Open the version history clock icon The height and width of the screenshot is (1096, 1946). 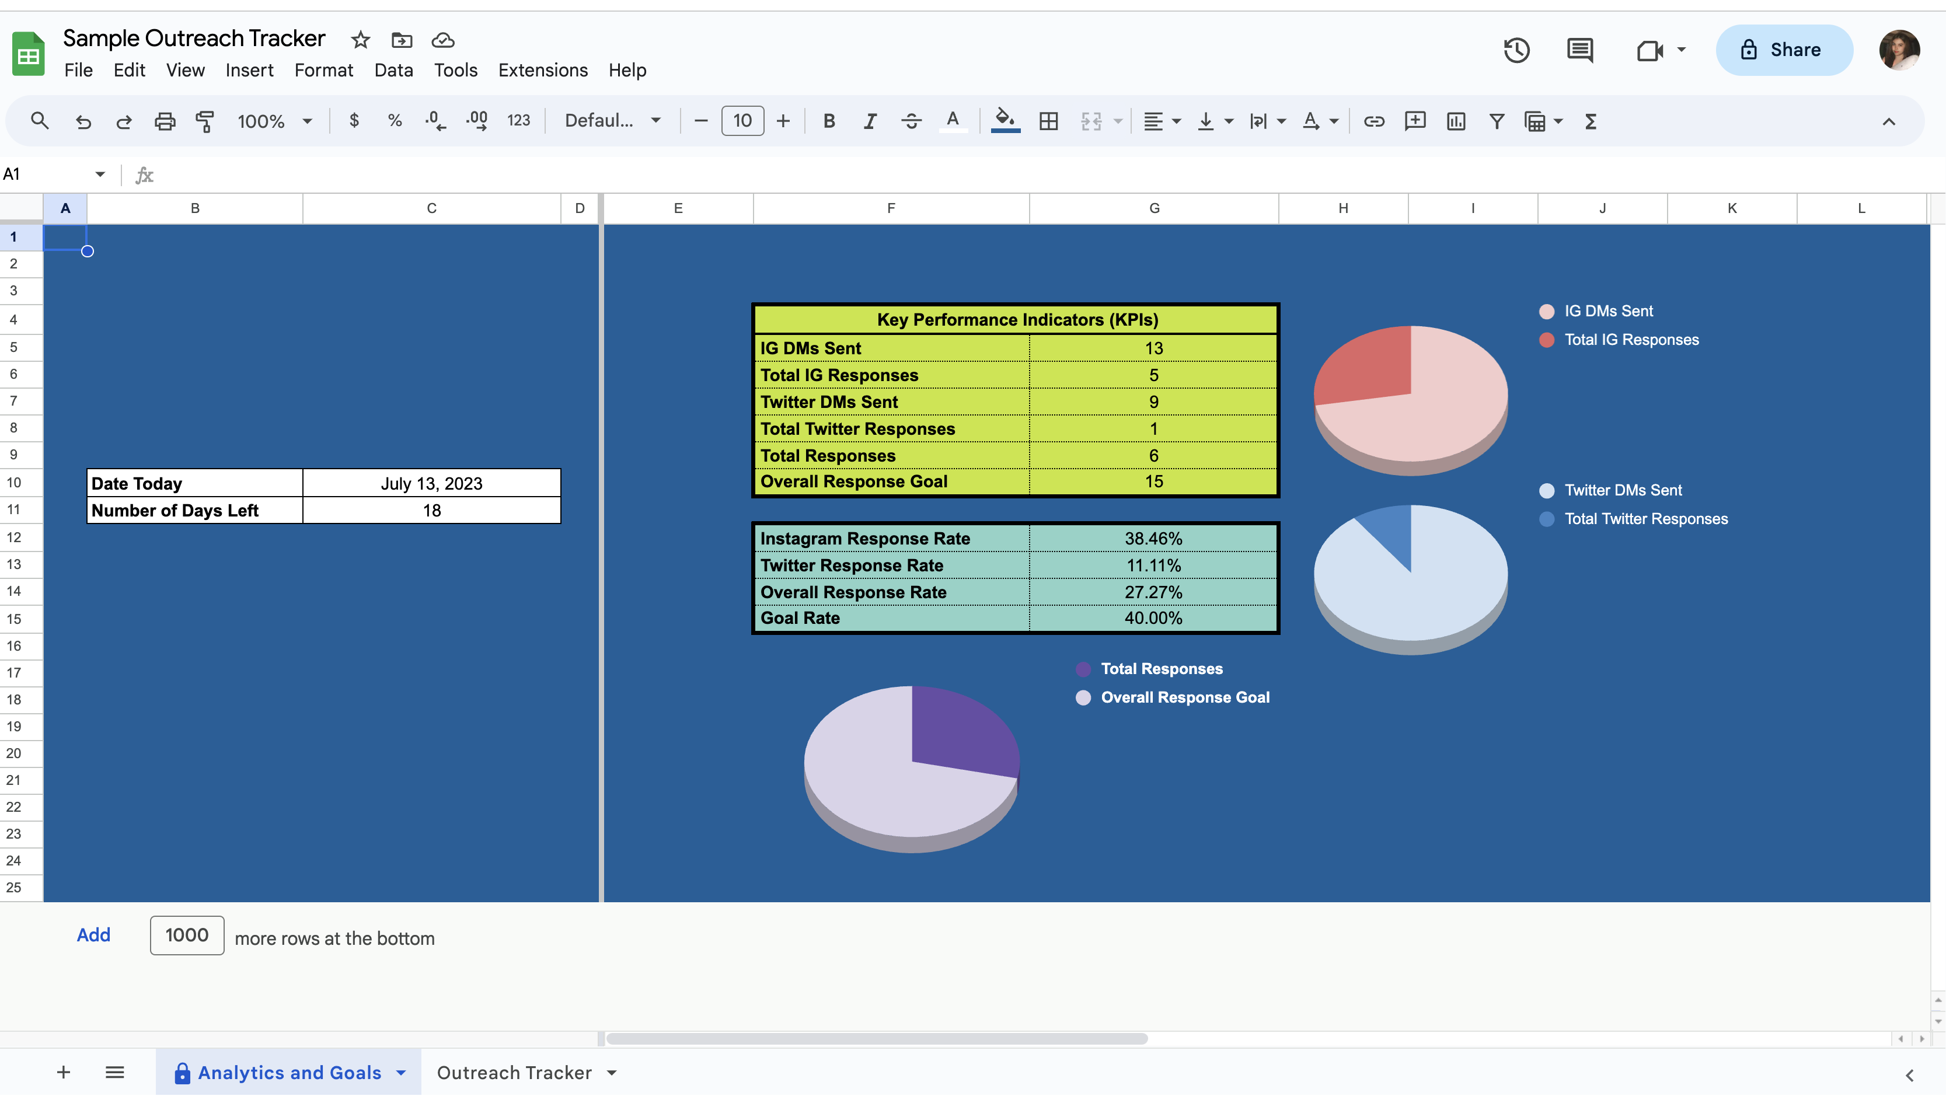(x=1516, y=50)
